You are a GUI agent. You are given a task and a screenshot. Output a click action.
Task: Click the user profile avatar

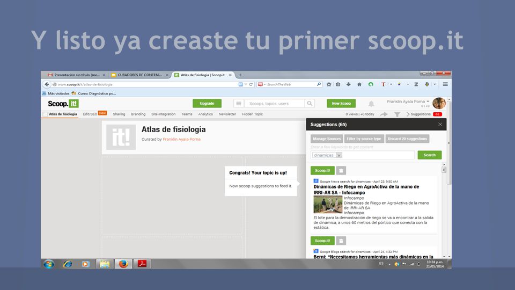[439, 103]
